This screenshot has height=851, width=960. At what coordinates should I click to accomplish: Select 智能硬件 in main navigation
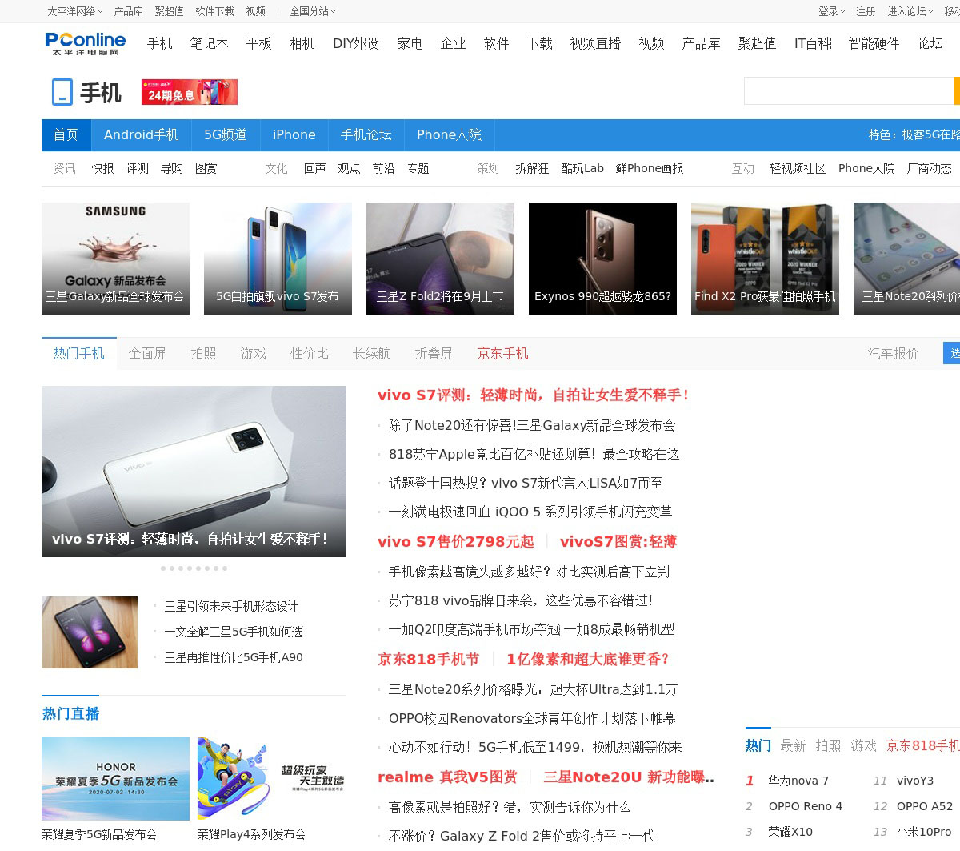pyautogui.click(x=874, y=43)
